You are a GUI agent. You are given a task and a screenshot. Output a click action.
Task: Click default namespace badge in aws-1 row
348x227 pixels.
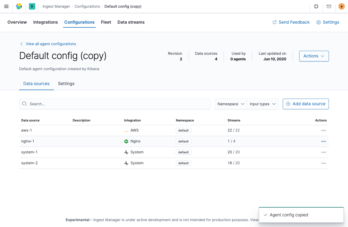[x=183, y=131]
